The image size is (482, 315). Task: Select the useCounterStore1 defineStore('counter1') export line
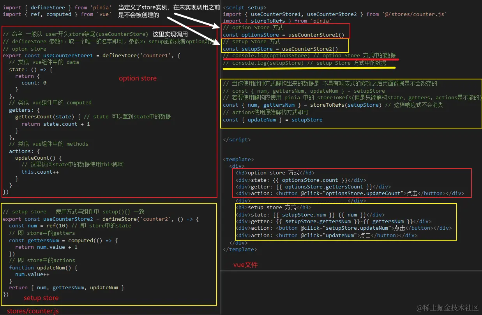click(x=91, y=56)
